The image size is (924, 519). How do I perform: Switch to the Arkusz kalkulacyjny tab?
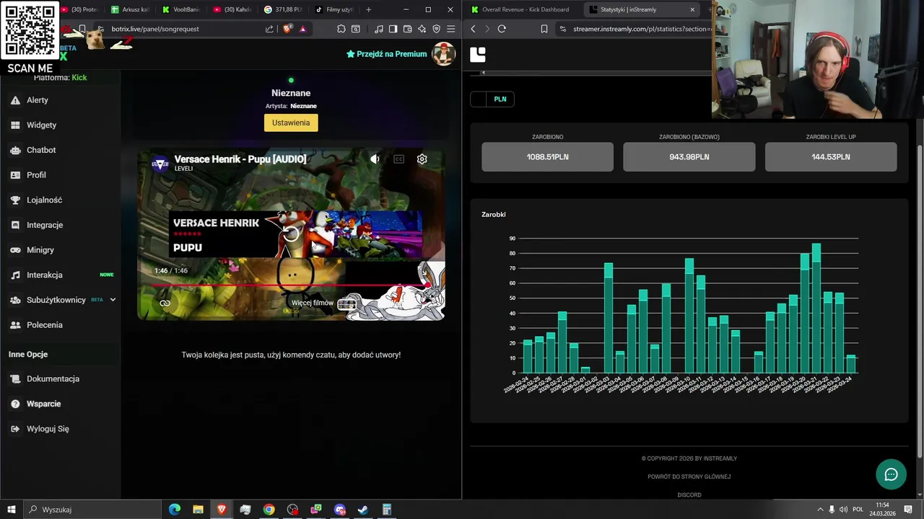coord(130,9)
